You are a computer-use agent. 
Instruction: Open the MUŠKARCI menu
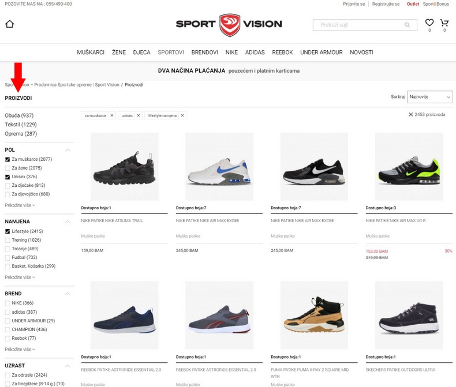point(91,52)
